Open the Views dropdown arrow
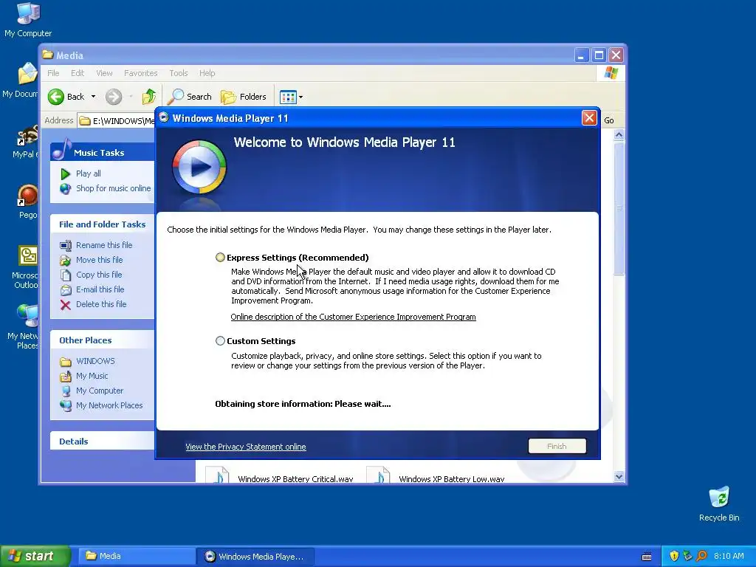The image size is (756, 567). click(301, 97)
